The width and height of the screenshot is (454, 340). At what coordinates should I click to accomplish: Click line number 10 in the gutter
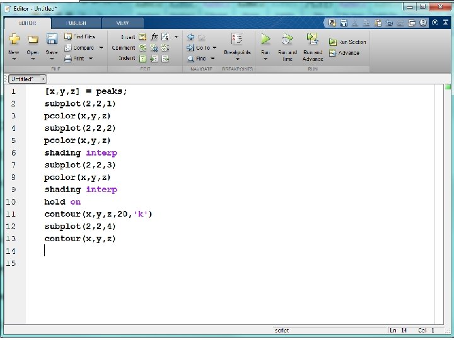point(11,202)
